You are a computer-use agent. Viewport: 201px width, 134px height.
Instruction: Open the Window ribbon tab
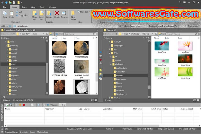(x=52, y=7)
